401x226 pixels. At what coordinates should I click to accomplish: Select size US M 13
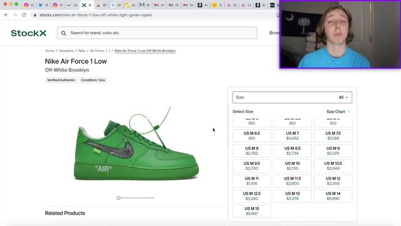coord(293,196)
